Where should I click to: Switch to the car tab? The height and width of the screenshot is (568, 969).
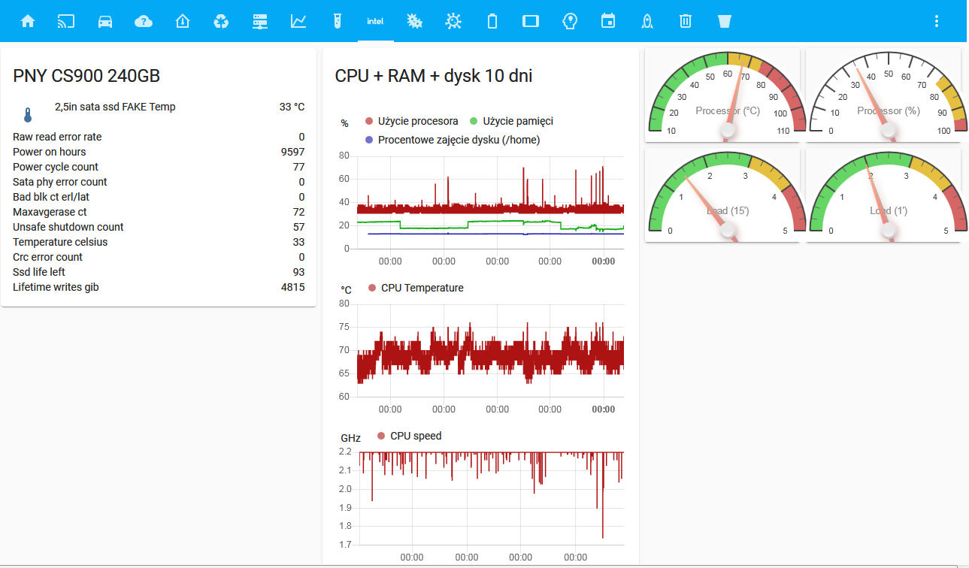(x=105, y=21)
